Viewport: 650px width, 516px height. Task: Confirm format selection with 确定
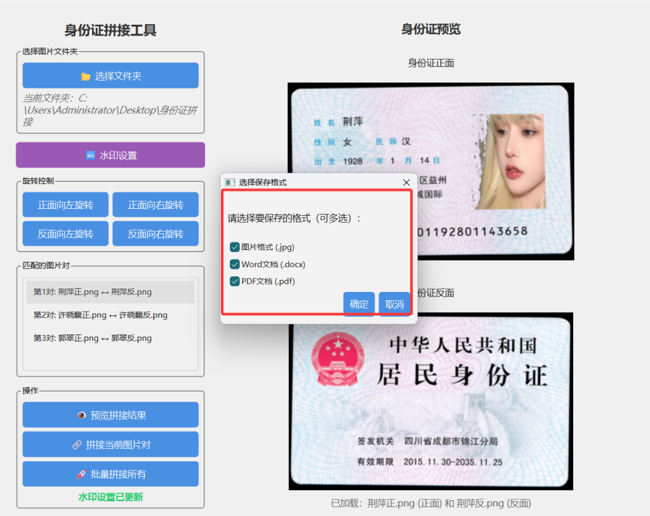tap(359, 304)
